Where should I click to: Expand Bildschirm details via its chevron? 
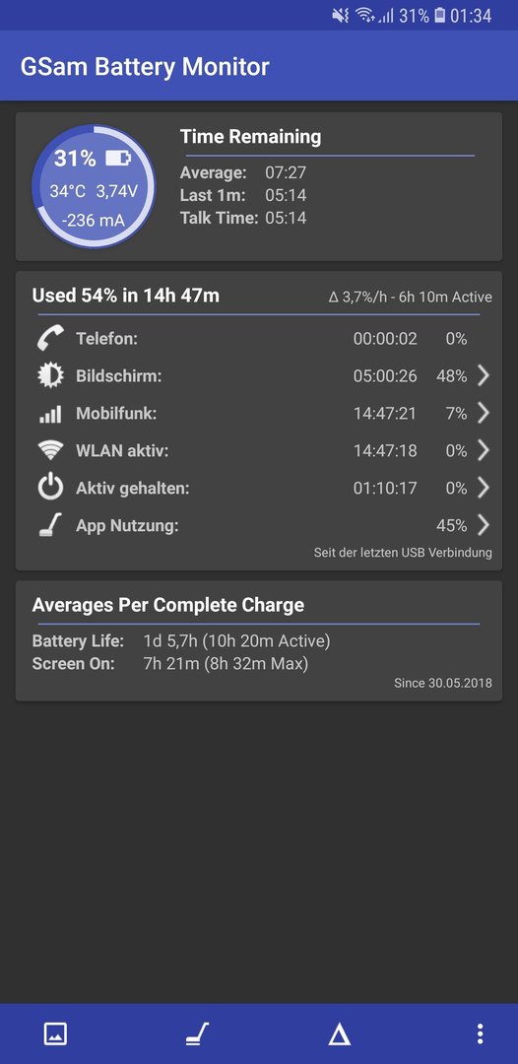[483, 375]
